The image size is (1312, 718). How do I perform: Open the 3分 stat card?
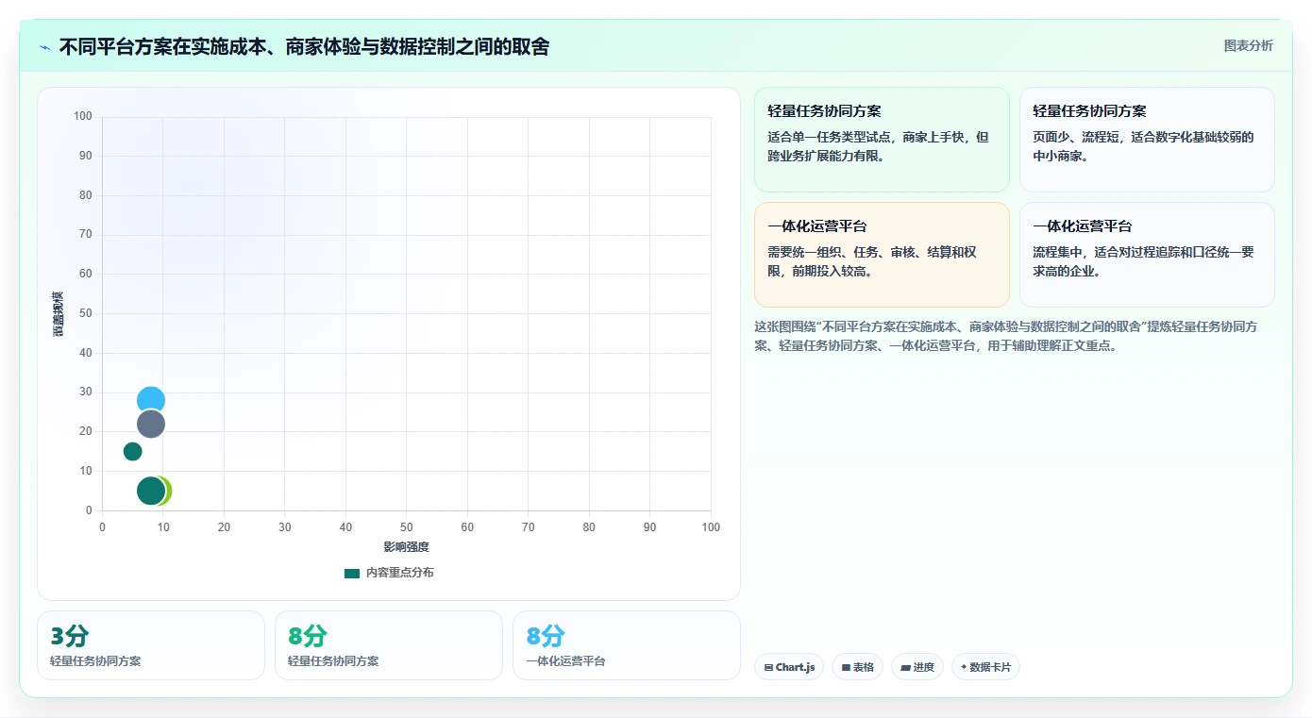click(x=151, y=645)
